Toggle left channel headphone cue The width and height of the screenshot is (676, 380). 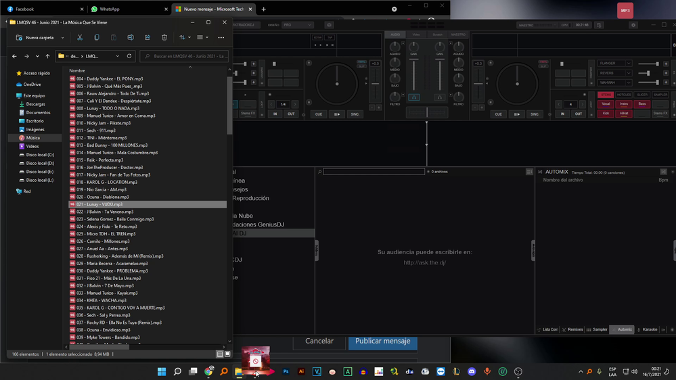pyautogui.click(x=413, y=97)
